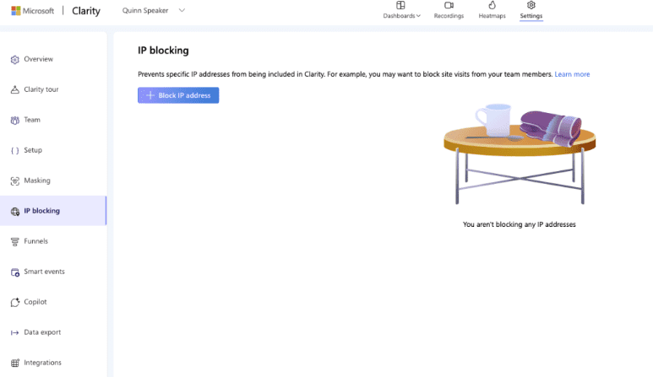653x377 pixels.
Task: Click the Smart events icon
Action: pyautogui.click(x=14, y=272)
